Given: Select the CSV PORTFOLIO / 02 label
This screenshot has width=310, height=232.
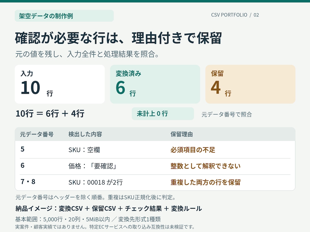Looking at the screenshot, I should coord(235,15).
